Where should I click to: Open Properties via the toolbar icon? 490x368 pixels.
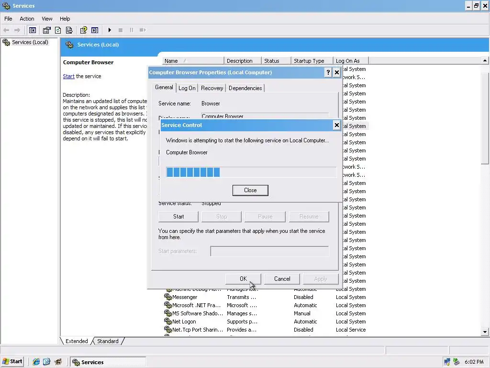[x=46, y=30]
